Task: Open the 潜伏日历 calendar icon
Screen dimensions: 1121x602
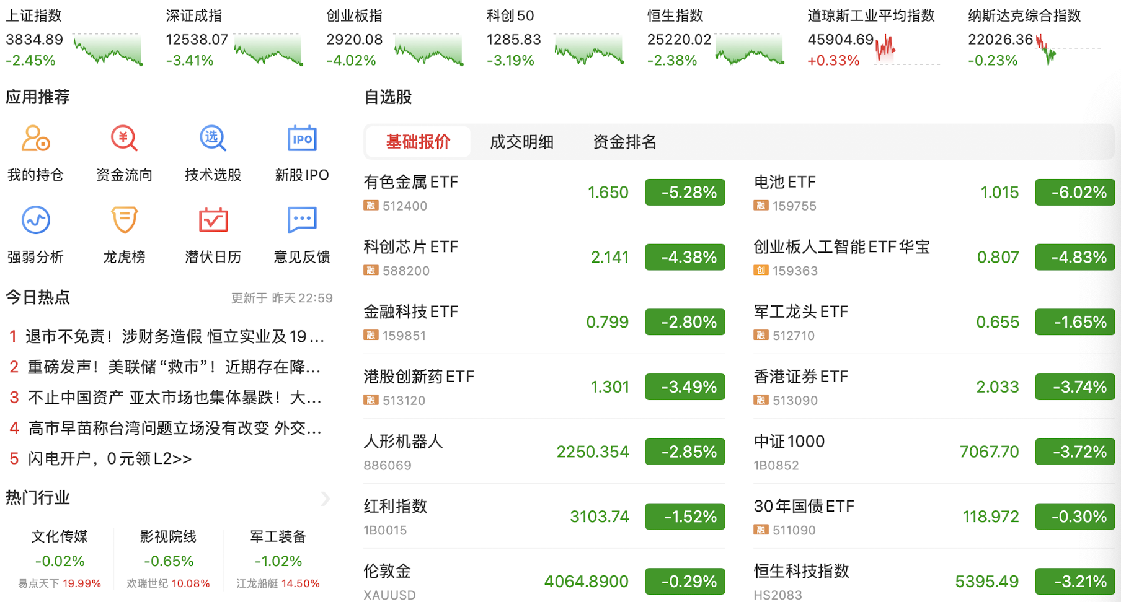Action: 213,220
